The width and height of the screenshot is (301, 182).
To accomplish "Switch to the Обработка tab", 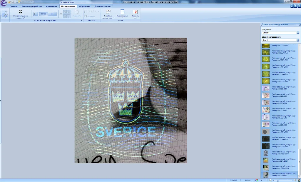I will [x=85, y=6].
